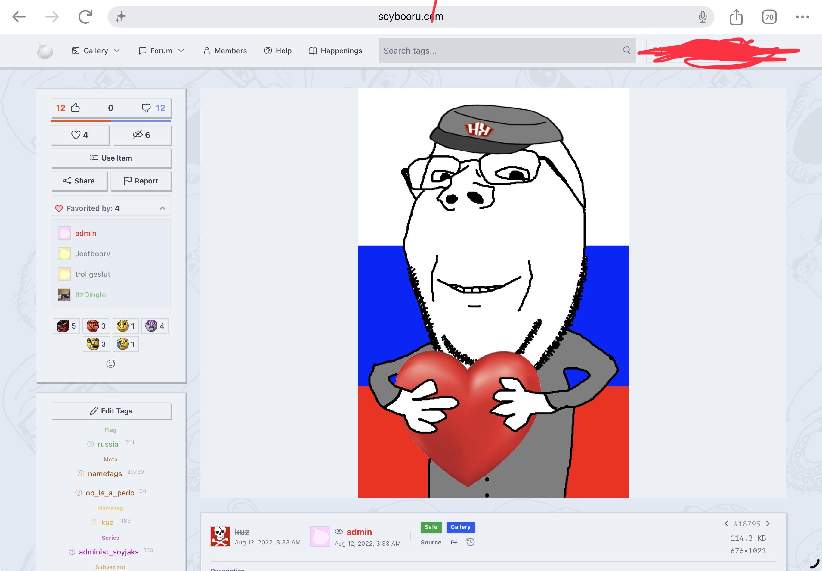Open admin profile link below the image
Image resolution: width=822 pixels, height=571 pixels.
pyautogui.click(x=359, y=532)
